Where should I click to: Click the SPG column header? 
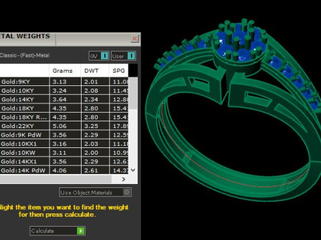pos(118,71)
